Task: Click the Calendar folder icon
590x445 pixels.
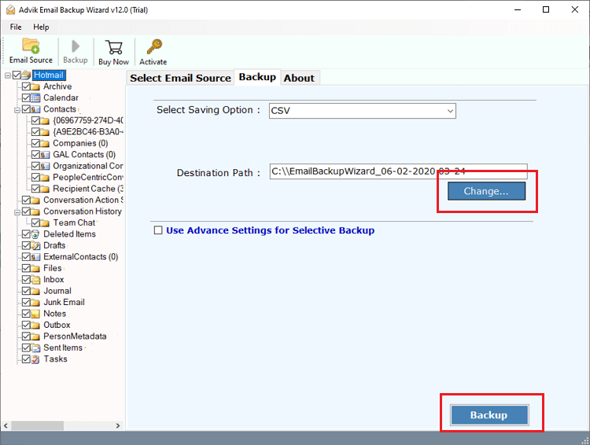Action: 35,97
